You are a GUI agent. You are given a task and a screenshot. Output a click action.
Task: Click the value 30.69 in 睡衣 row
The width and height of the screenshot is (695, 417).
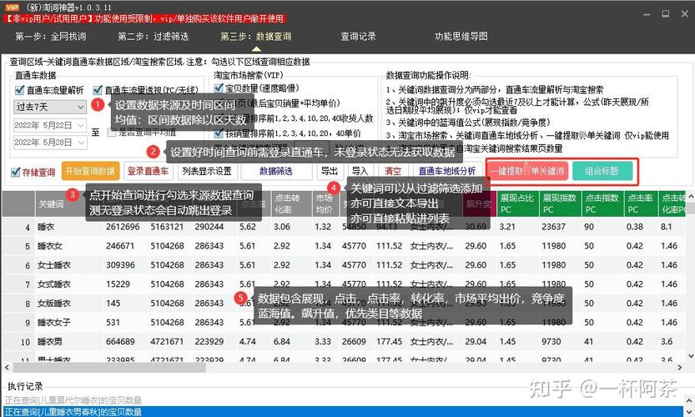pos(476,227)
